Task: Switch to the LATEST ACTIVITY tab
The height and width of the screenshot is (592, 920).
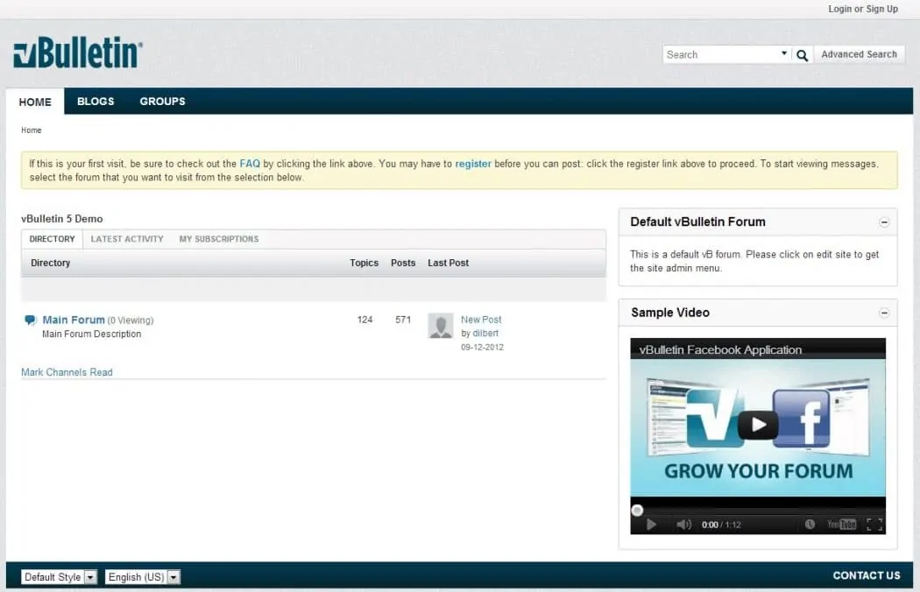Action: tap(127, 239)
